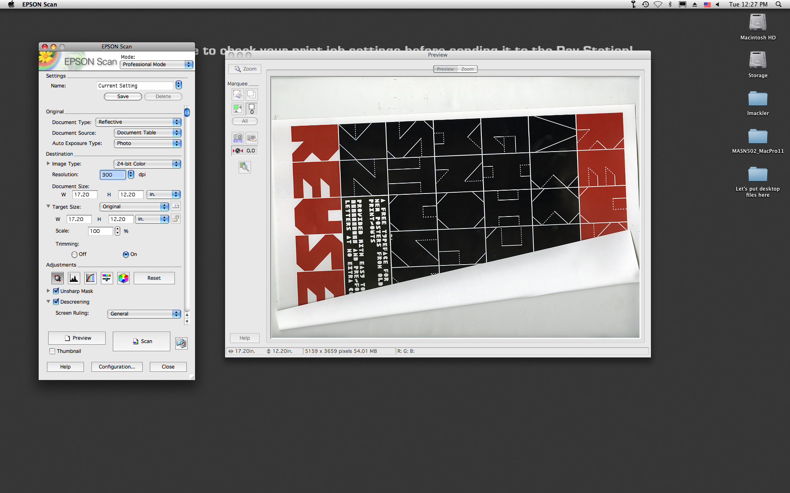
Task: Open the Image Adjustment color balance tool
Action: pos(107,278)
